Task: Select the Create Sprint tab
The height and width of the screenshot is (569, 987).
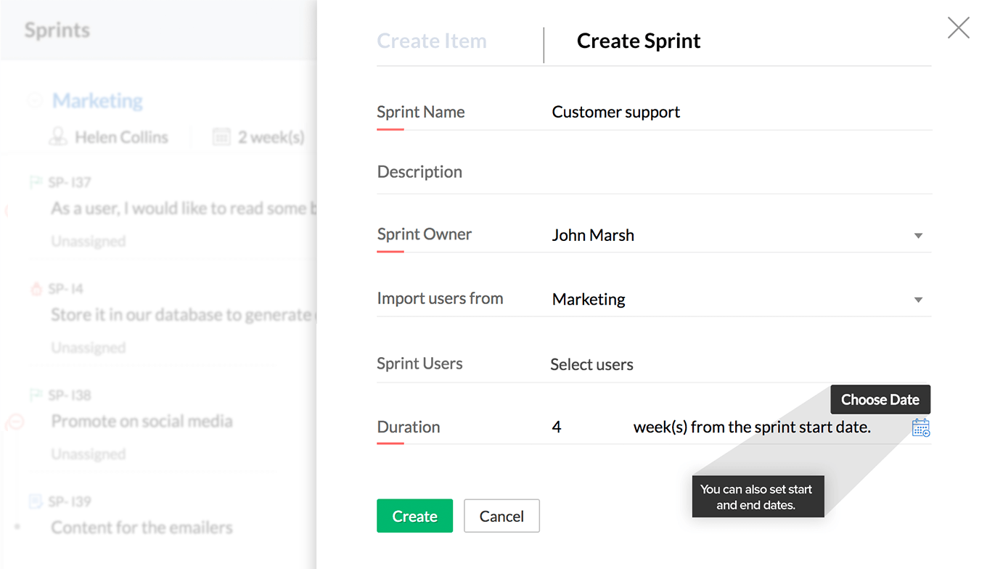Action: coord(639,41)
